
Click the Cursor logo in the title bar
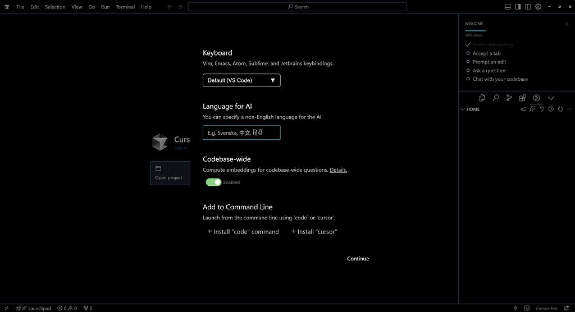tap(7, 7)
